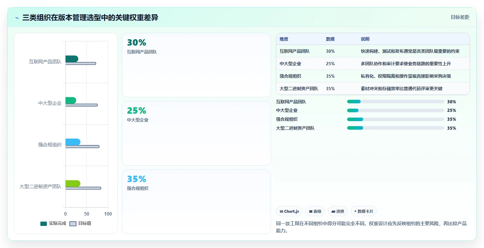Click the 说明 column header
Image resolution: width=484 pixels, height=248 pixels.
point(365,39)
